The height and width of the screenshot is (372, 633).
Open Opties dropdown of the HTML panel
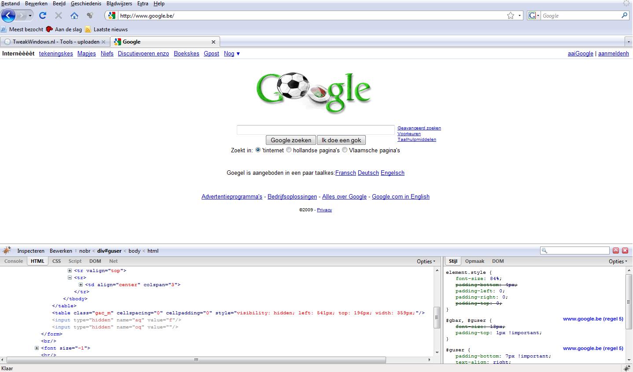click(x=426, y=262)
